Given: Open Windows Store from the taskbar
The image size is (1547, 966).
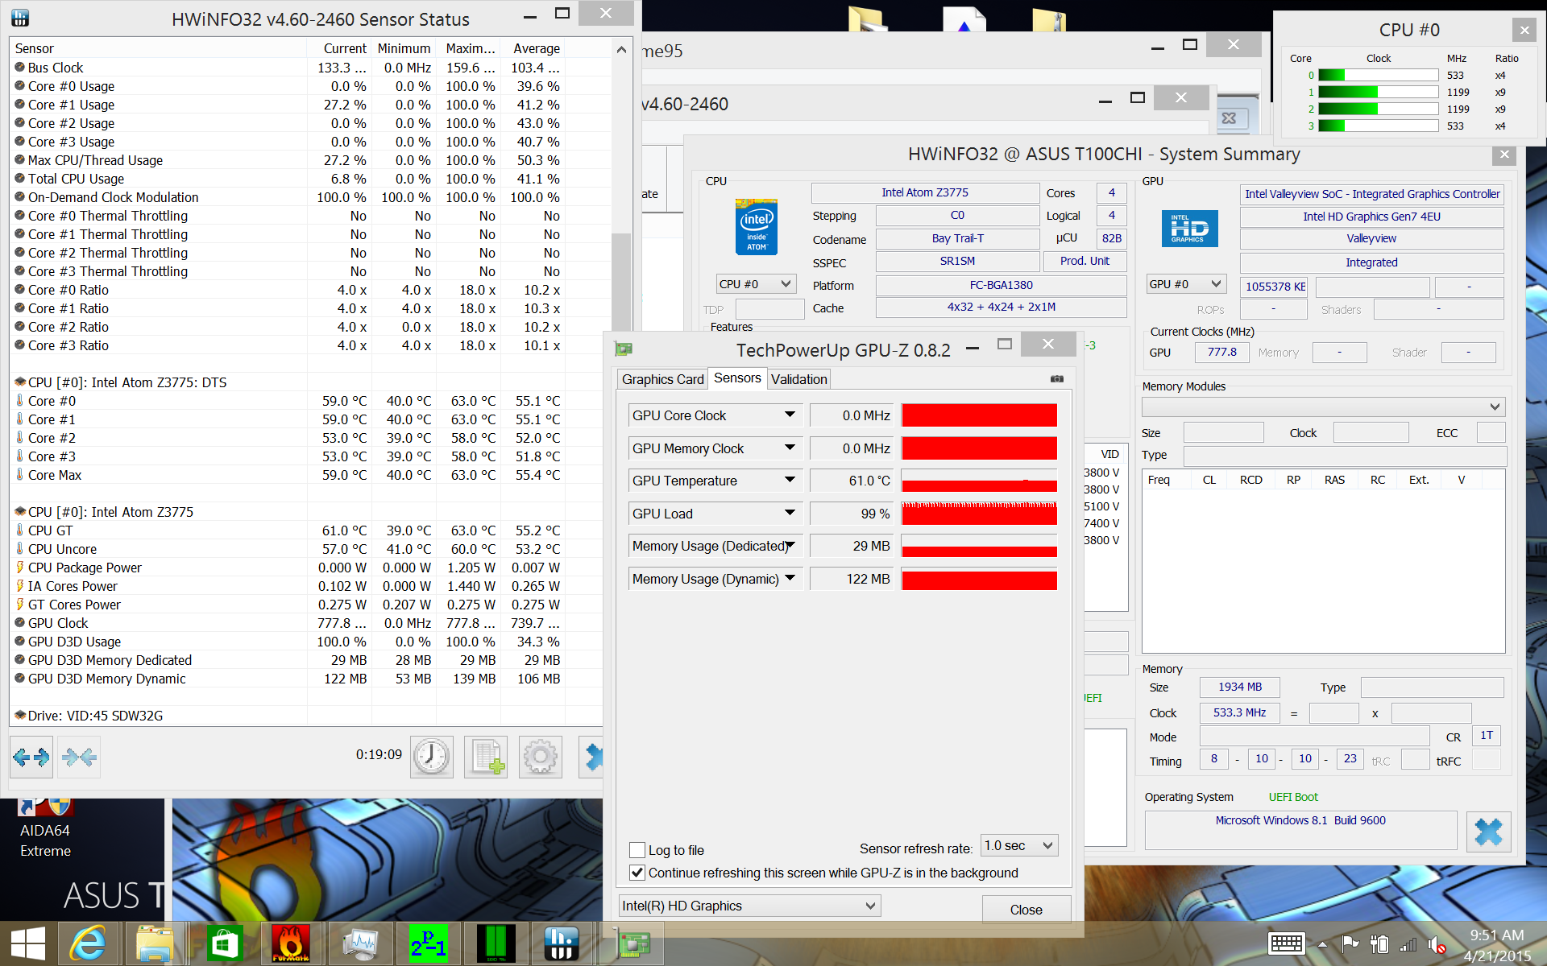Looking at the screenshot, I should point(223,943).
